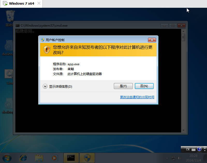Select the app.exe program name text

[x=73, y=64]
